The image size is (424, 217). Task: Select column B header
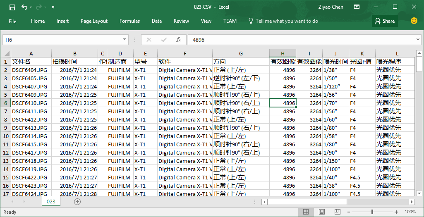point(74,53)
